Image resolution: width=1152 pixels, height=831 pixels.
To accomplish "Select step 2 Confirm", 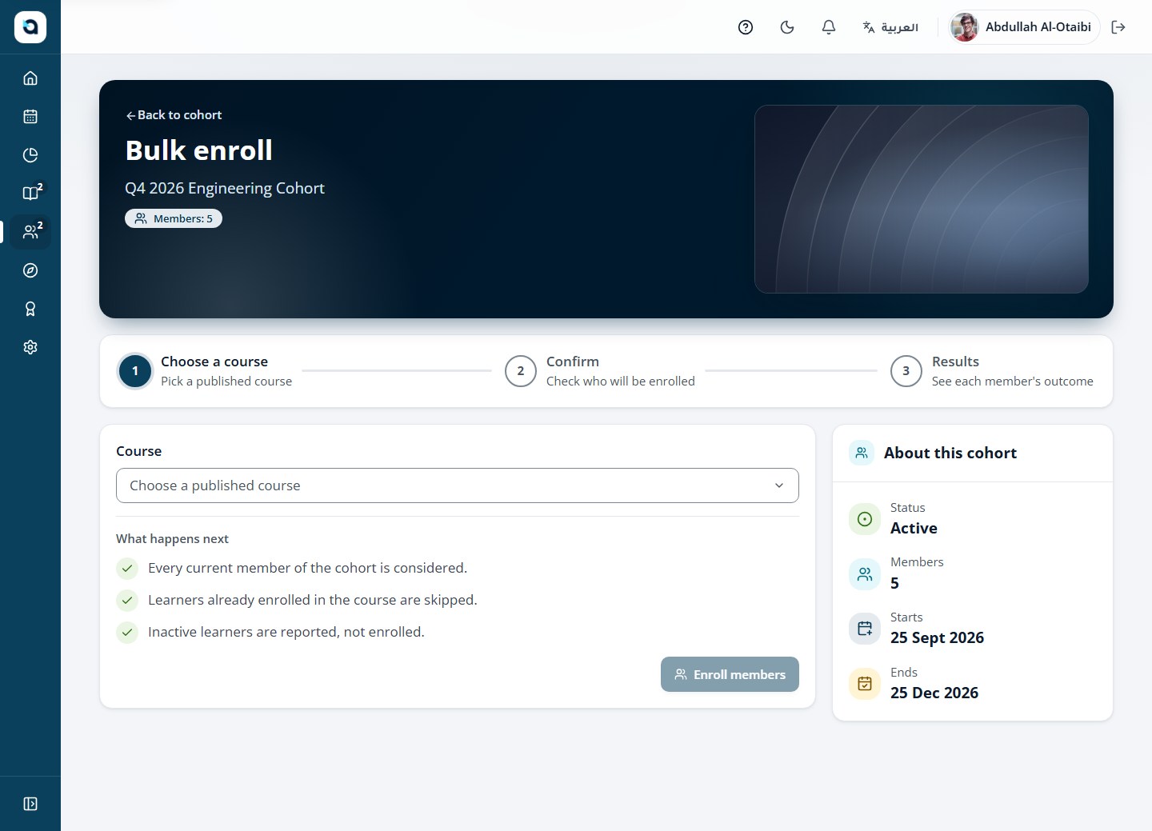I will 600,371.
